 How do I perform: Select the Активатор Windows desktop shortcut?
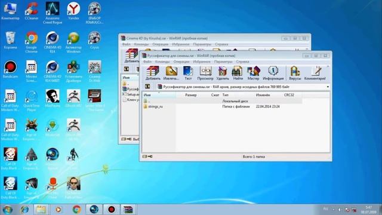pos(73,42)
